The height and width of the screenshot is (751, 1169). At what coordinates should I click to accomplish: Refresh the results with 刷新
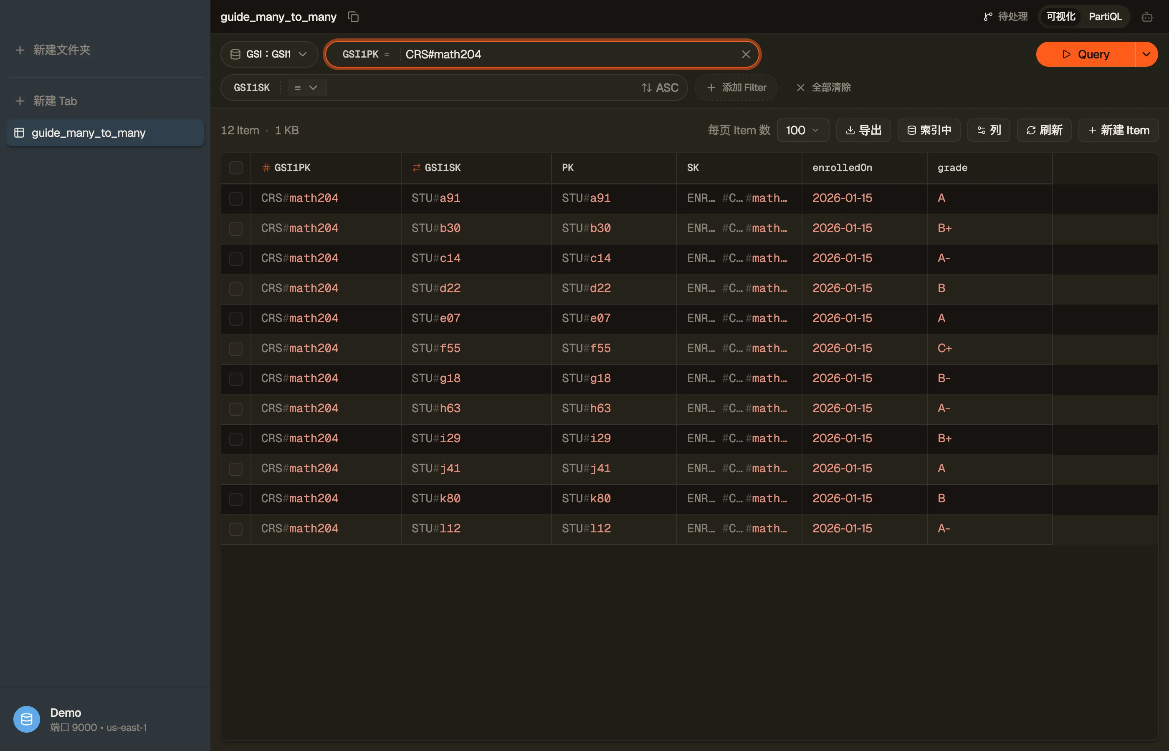1044,130
